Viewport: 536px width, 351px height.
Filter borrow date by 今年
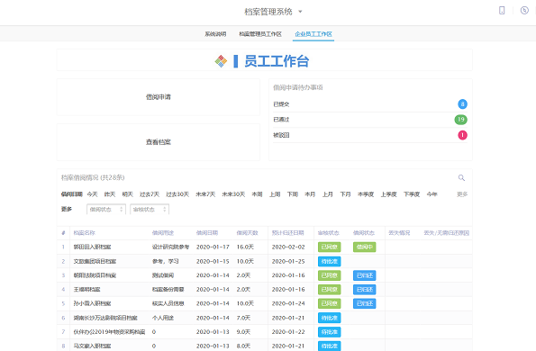pyautogui.click(x=432, y=194)
